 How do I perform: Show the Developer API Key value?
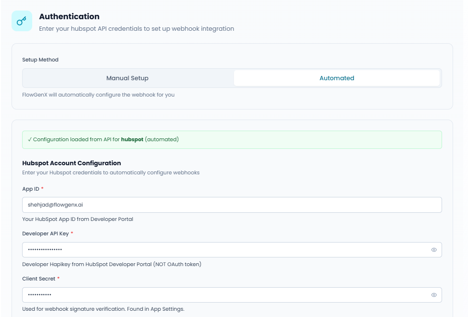pyautogui.click(x=433, y=250)
